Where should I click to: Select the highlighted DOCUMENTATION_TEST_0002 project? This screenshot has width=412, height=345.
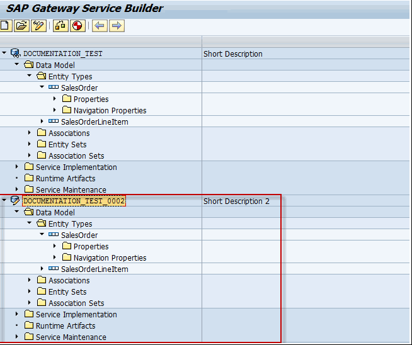pos(74,201)
